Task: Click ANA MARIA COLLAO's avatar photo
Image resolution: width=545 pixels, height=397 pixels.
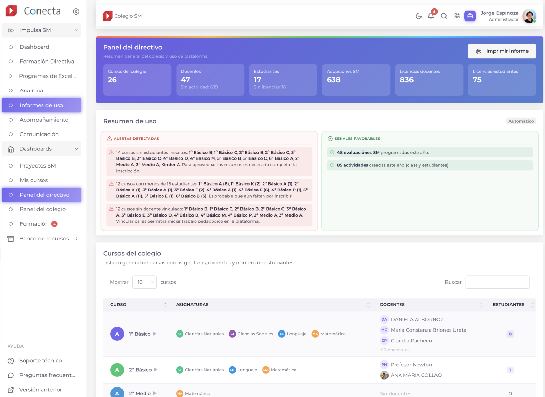Action: coord(384,375)
